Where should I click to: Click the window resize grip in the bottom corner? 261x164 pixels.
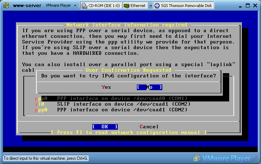click(256, 159)
